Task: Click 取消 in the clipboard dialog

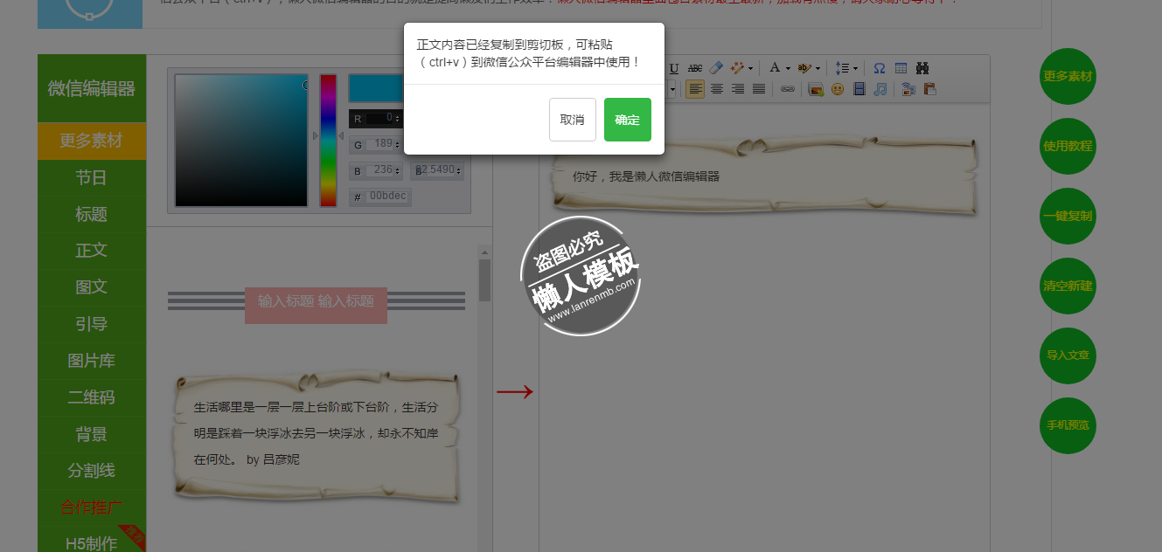Action: [x=573, y=120]
